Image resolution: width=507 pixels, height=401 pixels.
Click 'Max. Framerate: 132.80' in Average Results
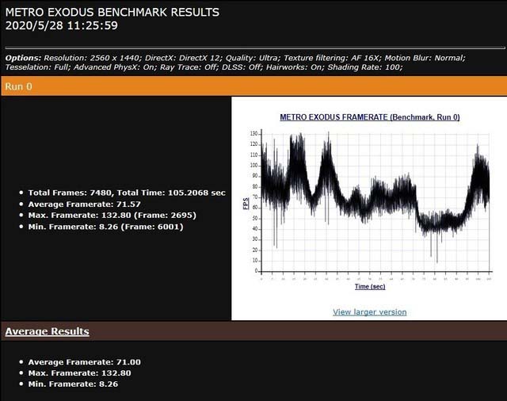point(79,373)
